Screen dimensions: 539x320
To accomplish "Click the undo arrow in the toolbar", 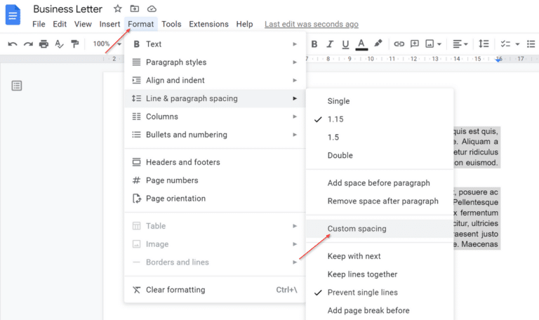I will [13, 44].
